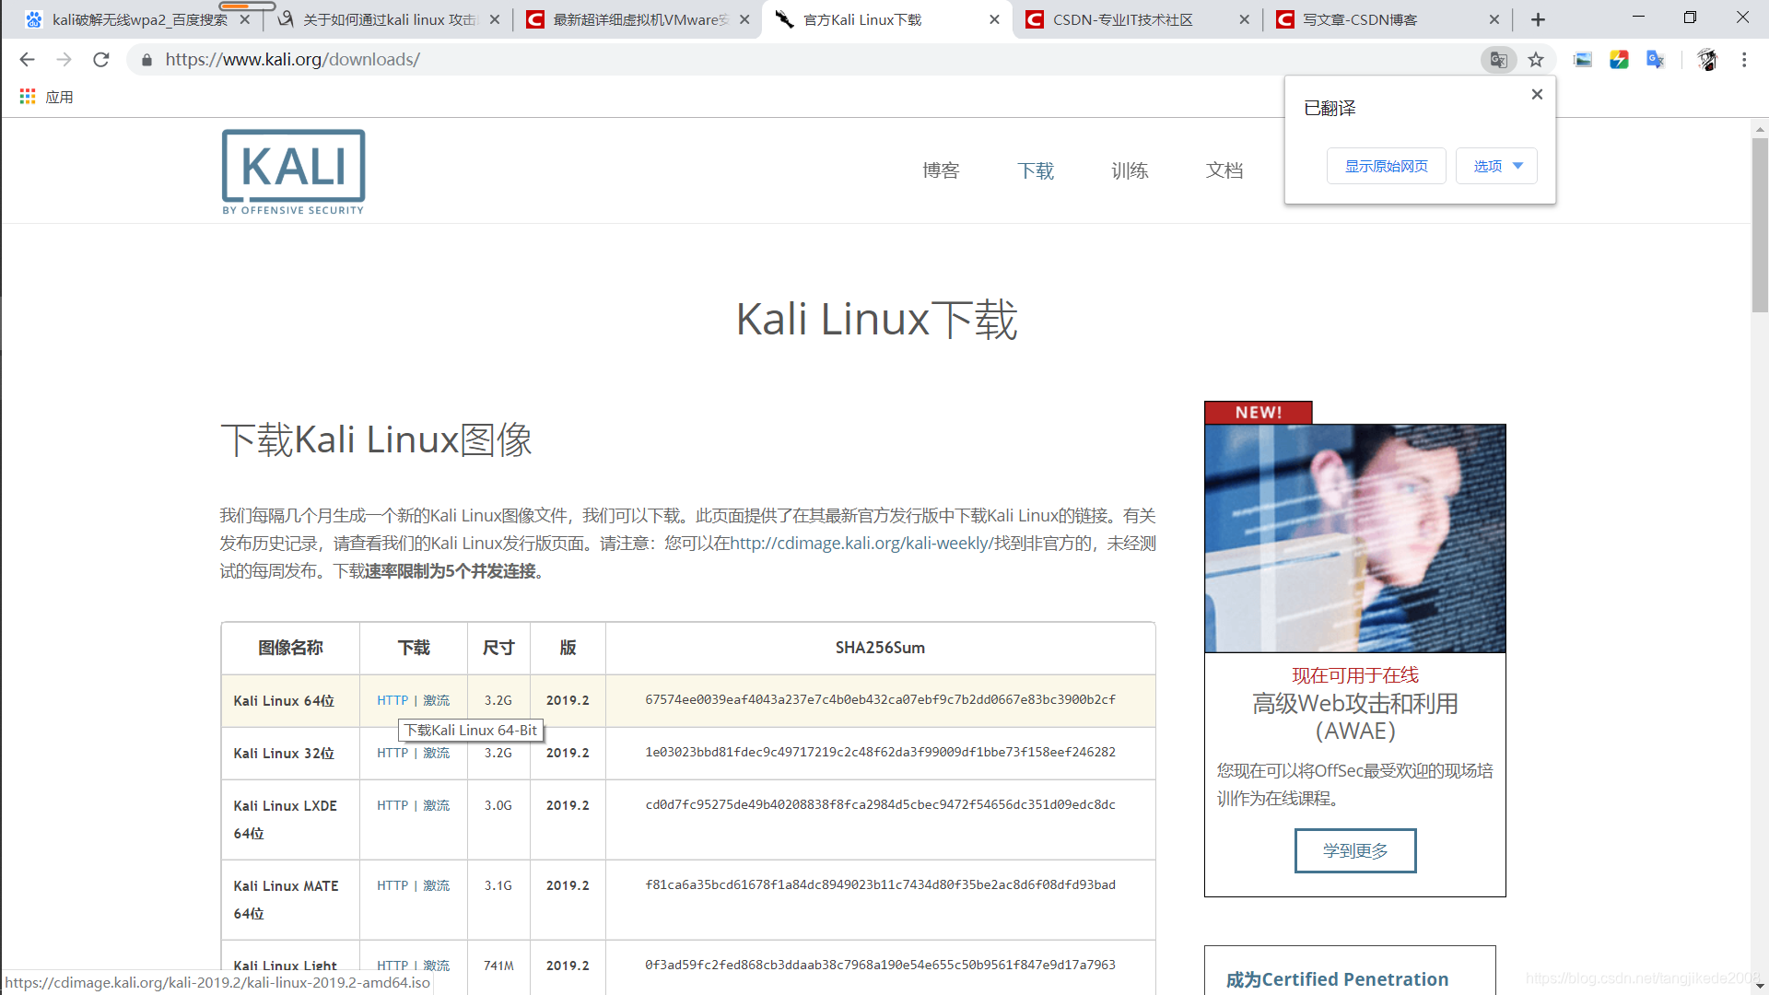Click the lock icon in address bar
Screen dimensions: 1769x995
146,60
